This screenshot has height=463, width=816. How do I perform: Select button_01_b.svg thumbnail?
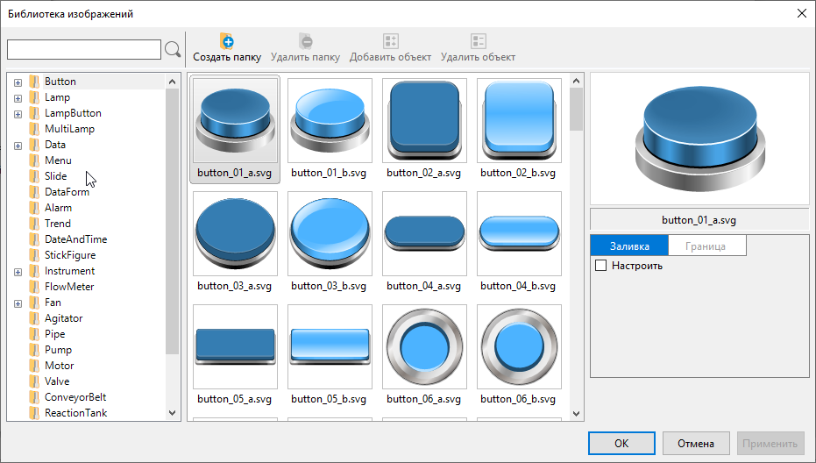pos(330,120)
